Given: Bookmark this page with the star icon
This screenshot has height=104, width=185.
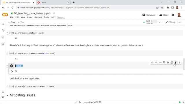Looking at the screenshot, I should tap(162, 8).
